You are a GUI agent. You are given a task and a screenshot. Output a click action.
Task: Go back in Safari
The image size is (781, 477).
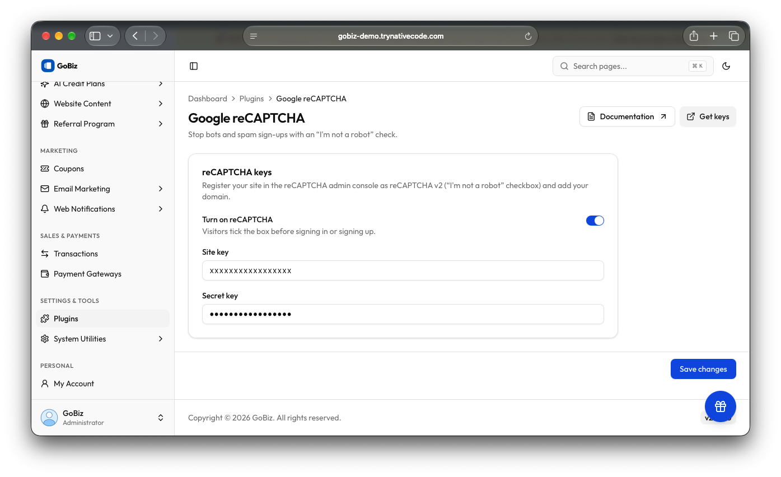point(135,36)
